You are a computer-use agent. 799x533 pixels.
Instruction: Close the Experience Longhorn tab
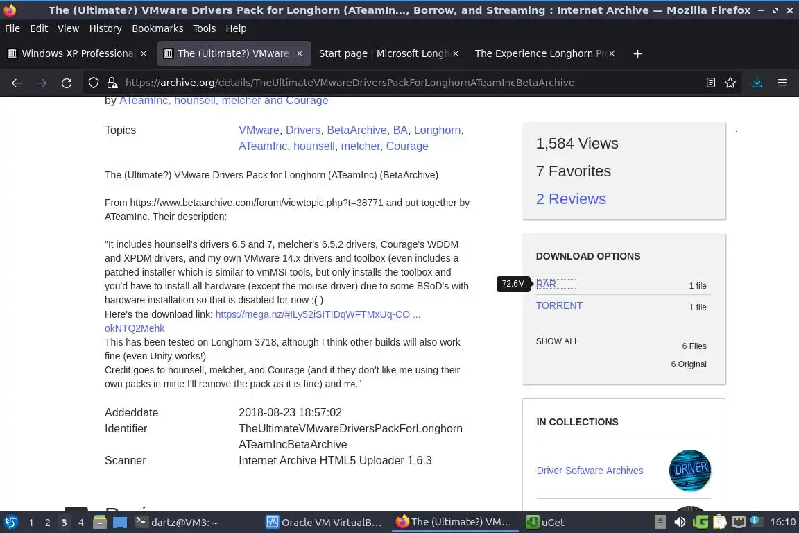(612, 53)
